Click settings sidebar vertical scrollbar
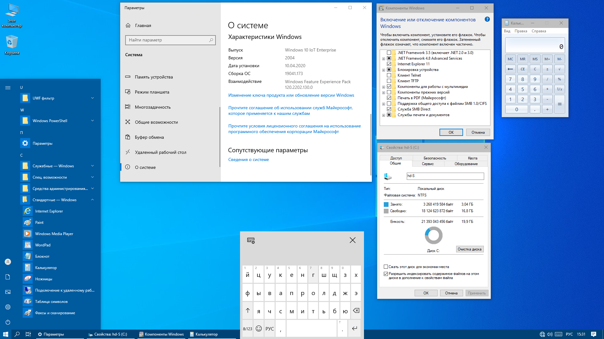Image resolution: width=604 pixels, height=339 pixels. click(x=220, y=137)
